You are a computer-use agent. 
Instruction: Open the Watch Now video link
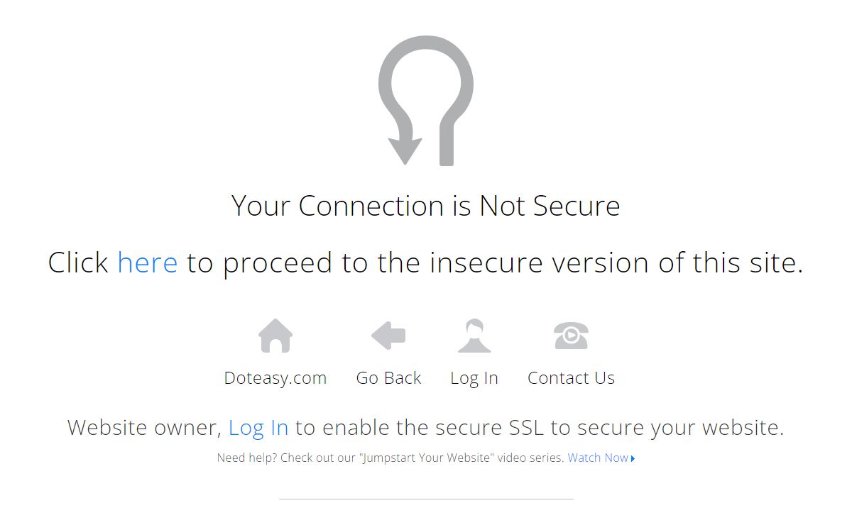pyautogui.click(x=598, y=458)
